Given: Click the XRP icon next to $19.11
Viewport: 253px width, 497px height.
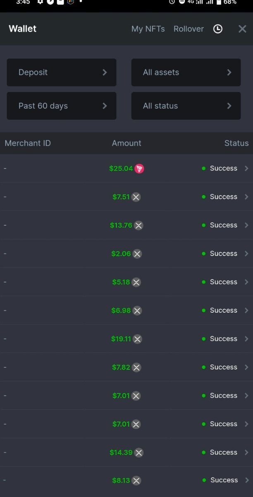Looking at the screenshot, I should [x=137, y=339].
